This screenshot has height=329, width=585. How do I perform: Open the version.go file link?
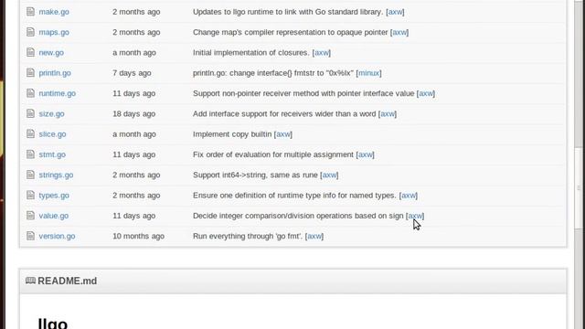[x=57, y=236]
